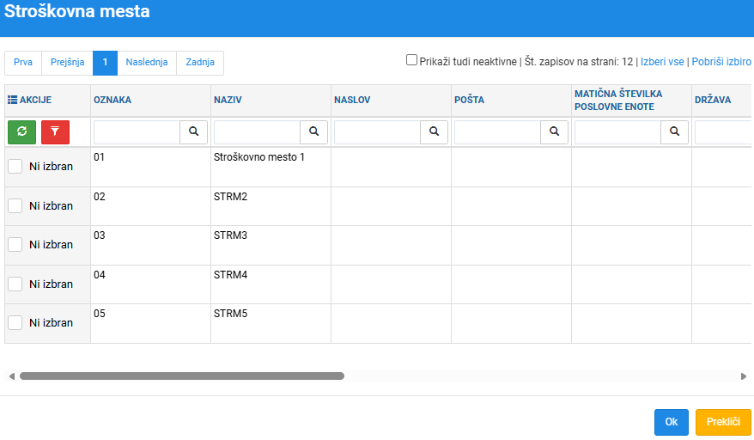Click the green refresh icon button

21,131
